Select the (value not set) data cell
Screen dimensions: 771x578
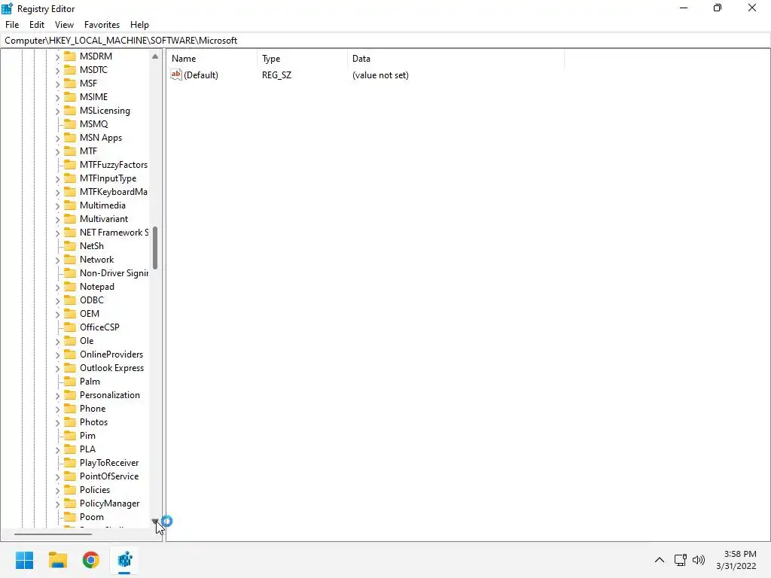380,75
